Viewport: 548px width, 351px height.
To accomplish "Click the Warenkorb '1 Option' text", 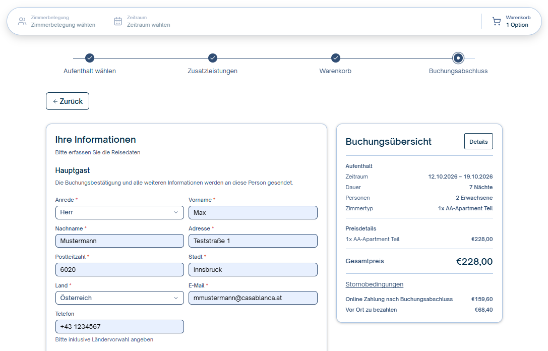I will coord(517,25).
